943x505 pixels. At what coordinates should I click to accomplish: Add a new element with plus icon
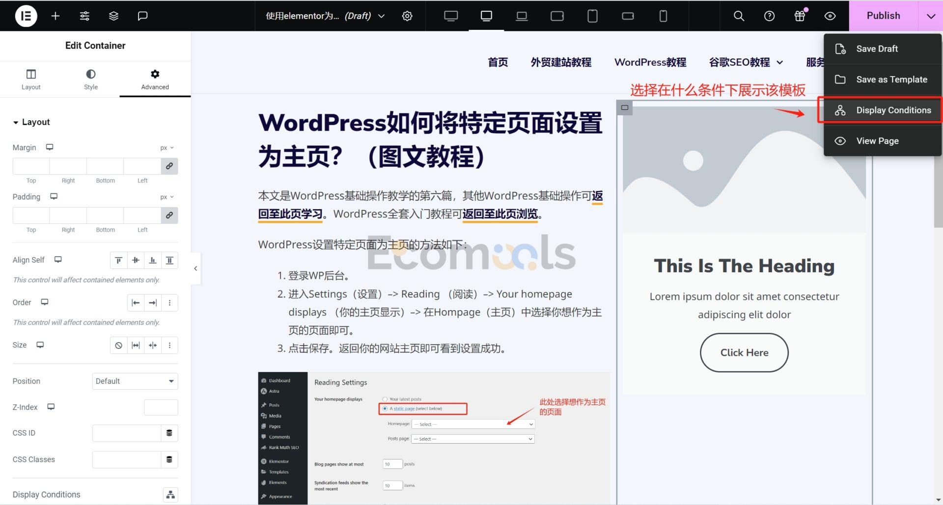coord(55,16)
